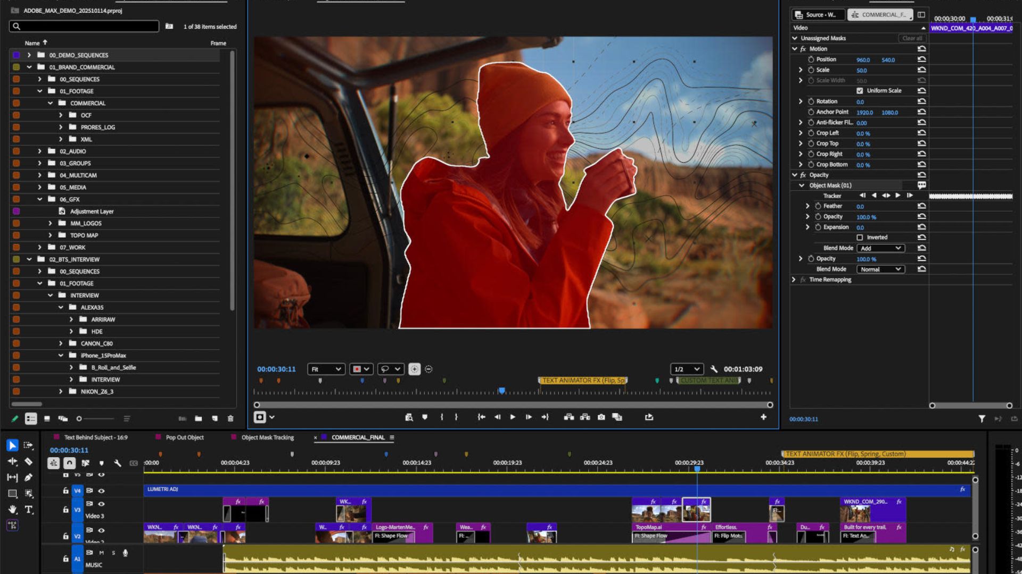Enable the Inverted option under Object Mask
Viewport: 1022px width, 574px height.
pos(860,237)
